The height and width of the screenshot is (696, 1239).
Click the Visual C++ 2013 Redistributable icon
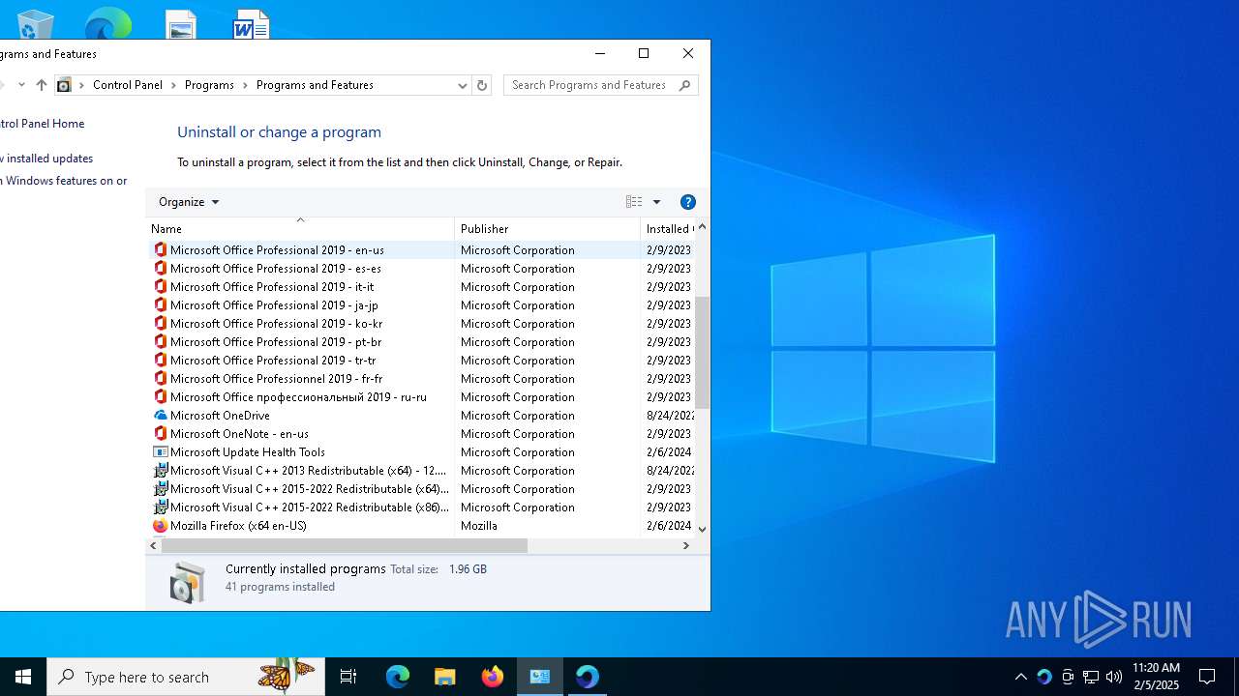(161, 470)
